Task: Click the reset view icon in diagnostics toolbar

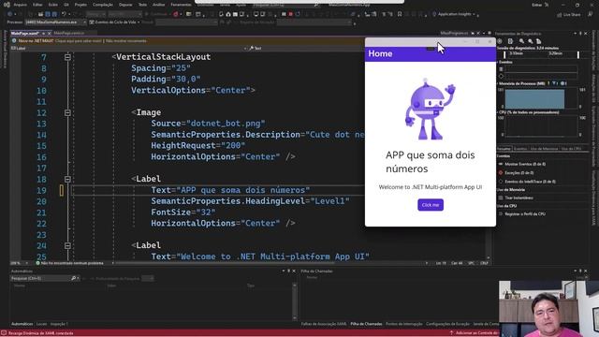Action: tap(539, 41)
